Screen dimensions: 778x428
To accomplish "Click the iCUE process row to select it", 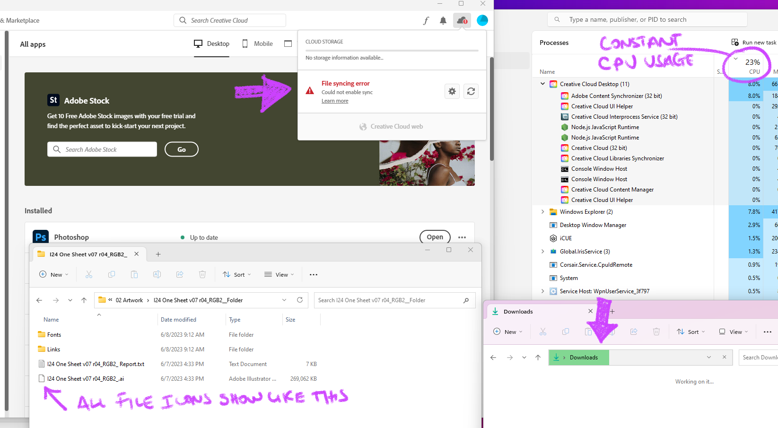I will 566,238.
